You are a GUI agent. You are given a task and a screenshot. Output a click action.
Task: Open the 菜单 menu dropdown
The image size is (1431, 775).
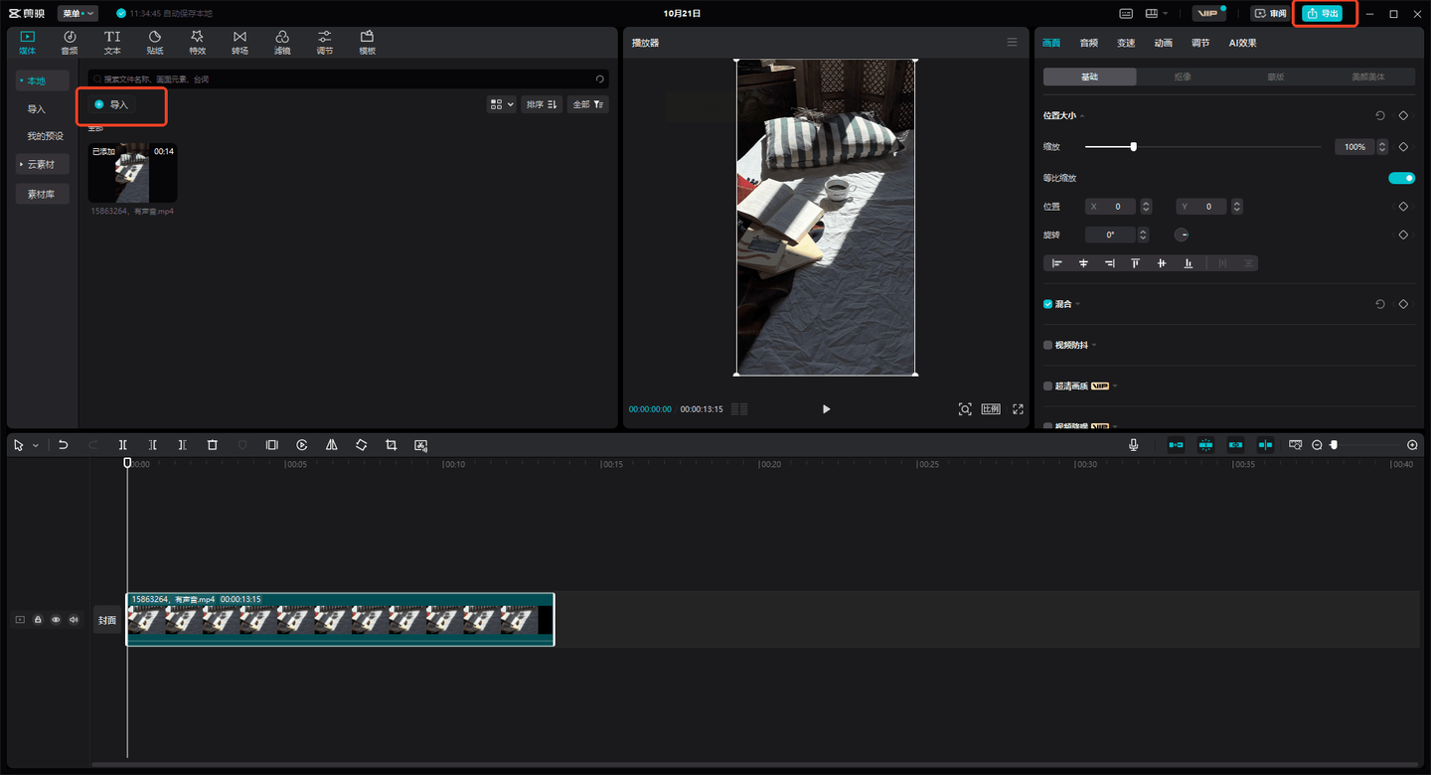point(78,13)
